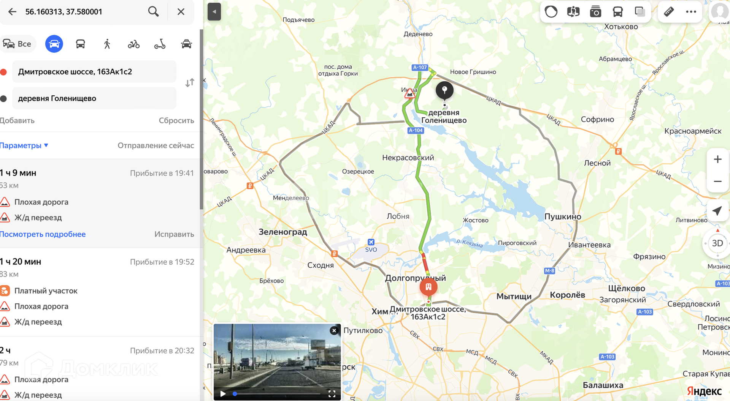Collapse the side panel with arrow
This screenshot has height=401, width=730.
pyautogui.click(x=214, y=12)
